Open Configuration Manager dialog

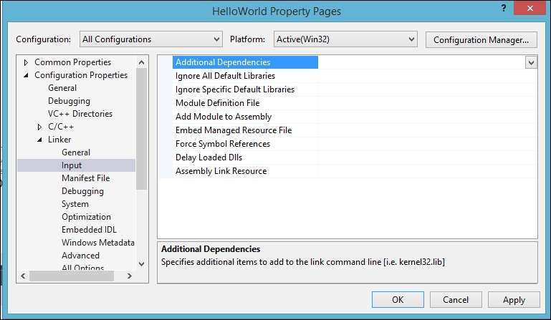[481, 39]
